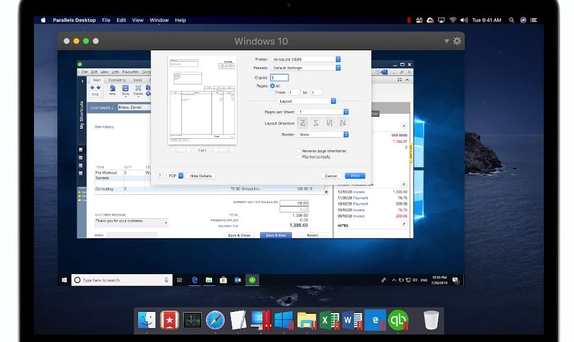Screen dimensions: 574x342
Task: Click the New invoice toolbar icon
Action: coord(113,91)
